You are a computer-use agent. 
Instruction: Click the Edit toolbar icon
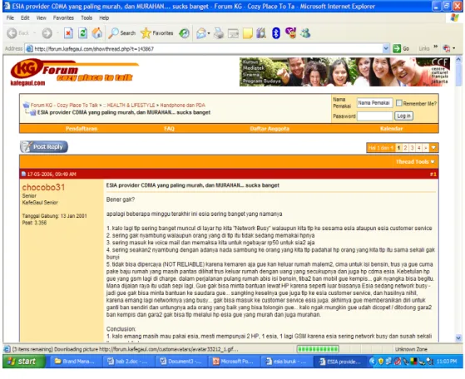click(233, 33)
